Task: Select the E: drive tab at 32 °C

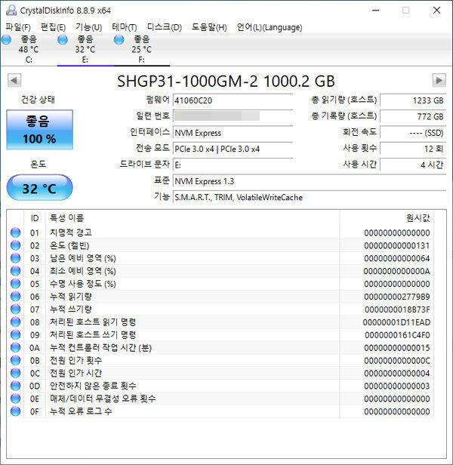Action: pyautogui.click(x=85, y=49)
